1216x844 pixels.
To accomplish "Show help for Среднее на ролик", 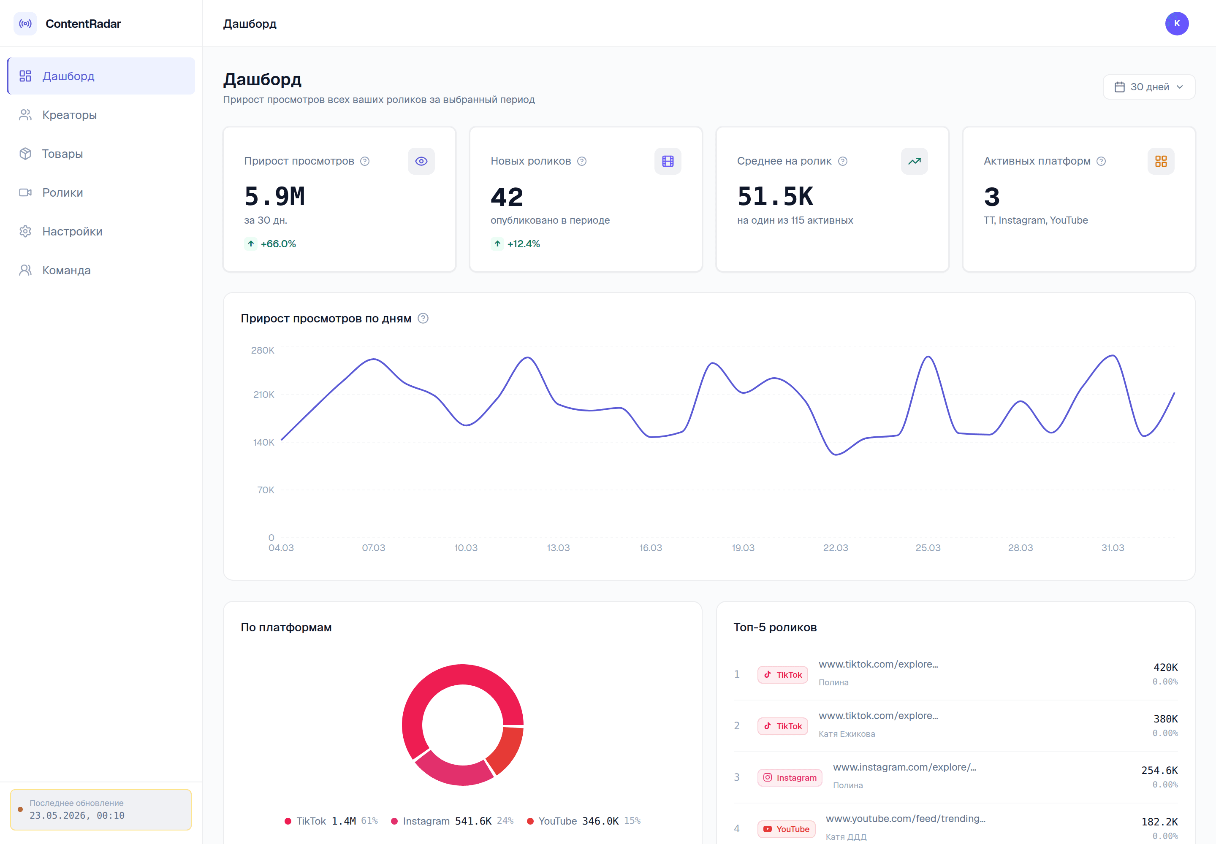I will coord(843,161).
